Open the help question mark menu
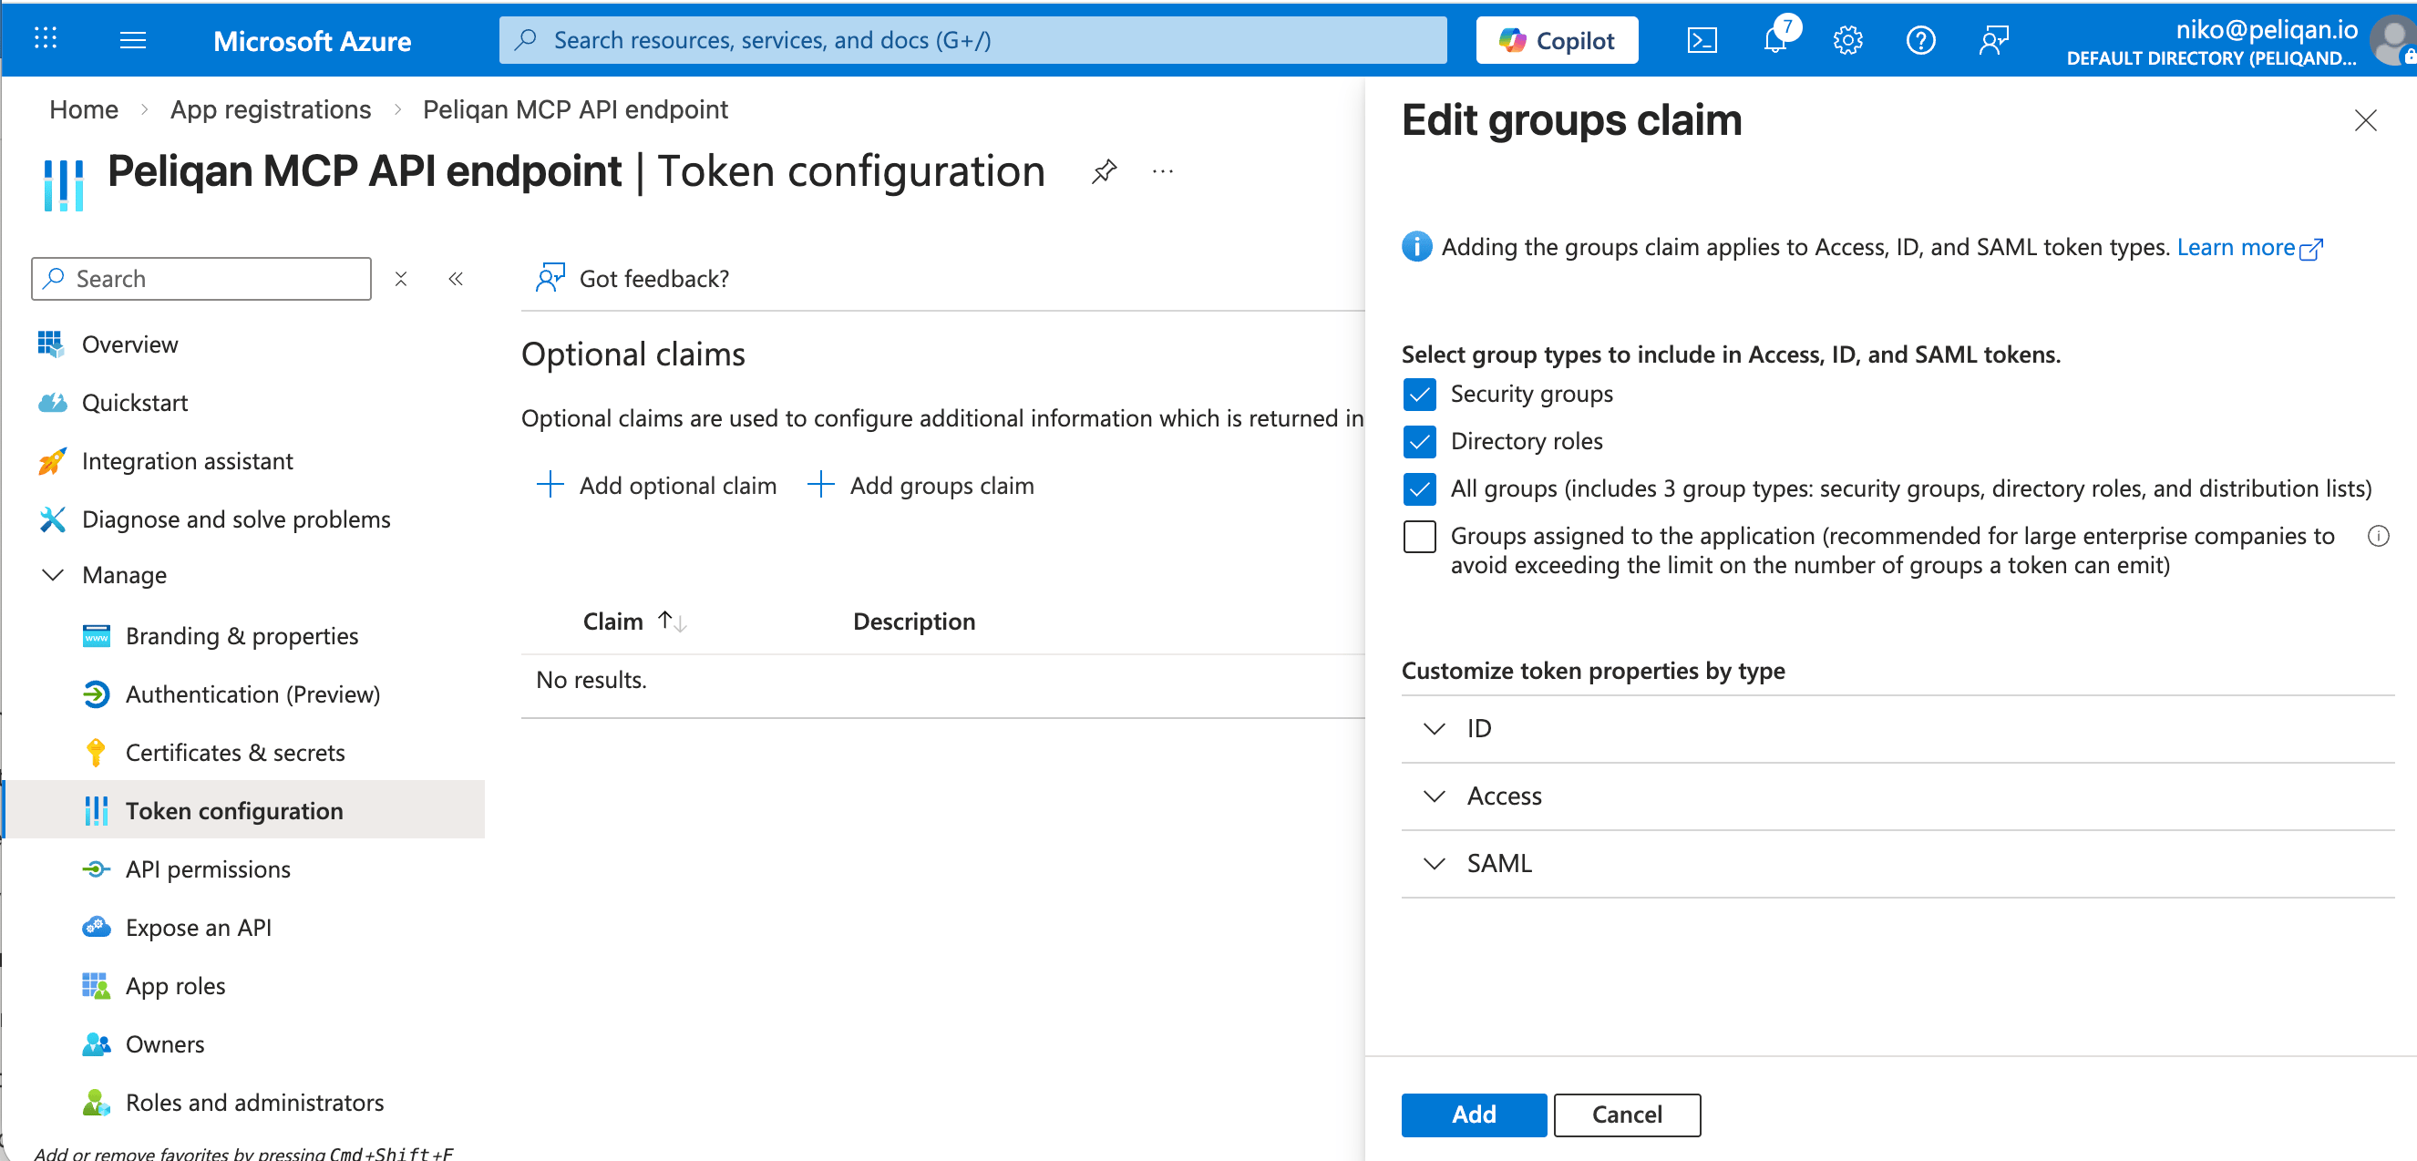This screenshot has height=1161, width=2417. [1920, 40]
